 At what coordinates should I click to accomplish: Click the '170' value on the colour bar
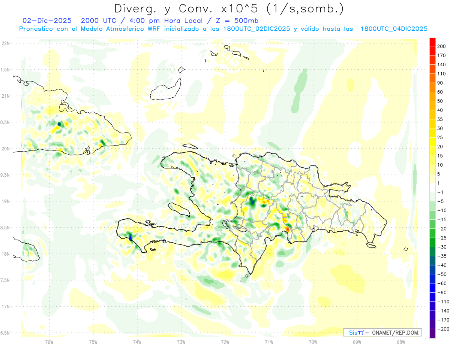click(x=442, y=55)
